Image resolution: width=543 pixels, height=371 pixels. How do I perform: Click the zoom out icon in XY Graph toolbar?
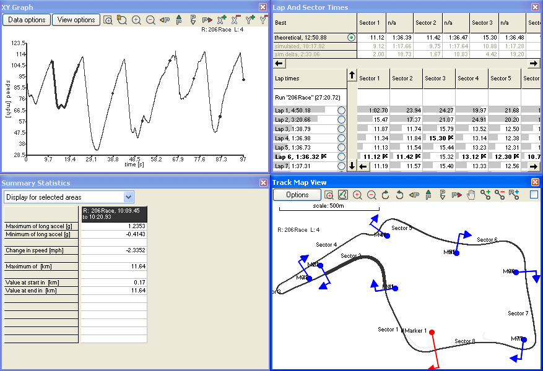(150, 20)
